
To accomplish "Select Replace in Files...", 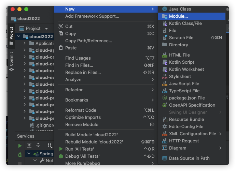I will [x=106, y=72].
